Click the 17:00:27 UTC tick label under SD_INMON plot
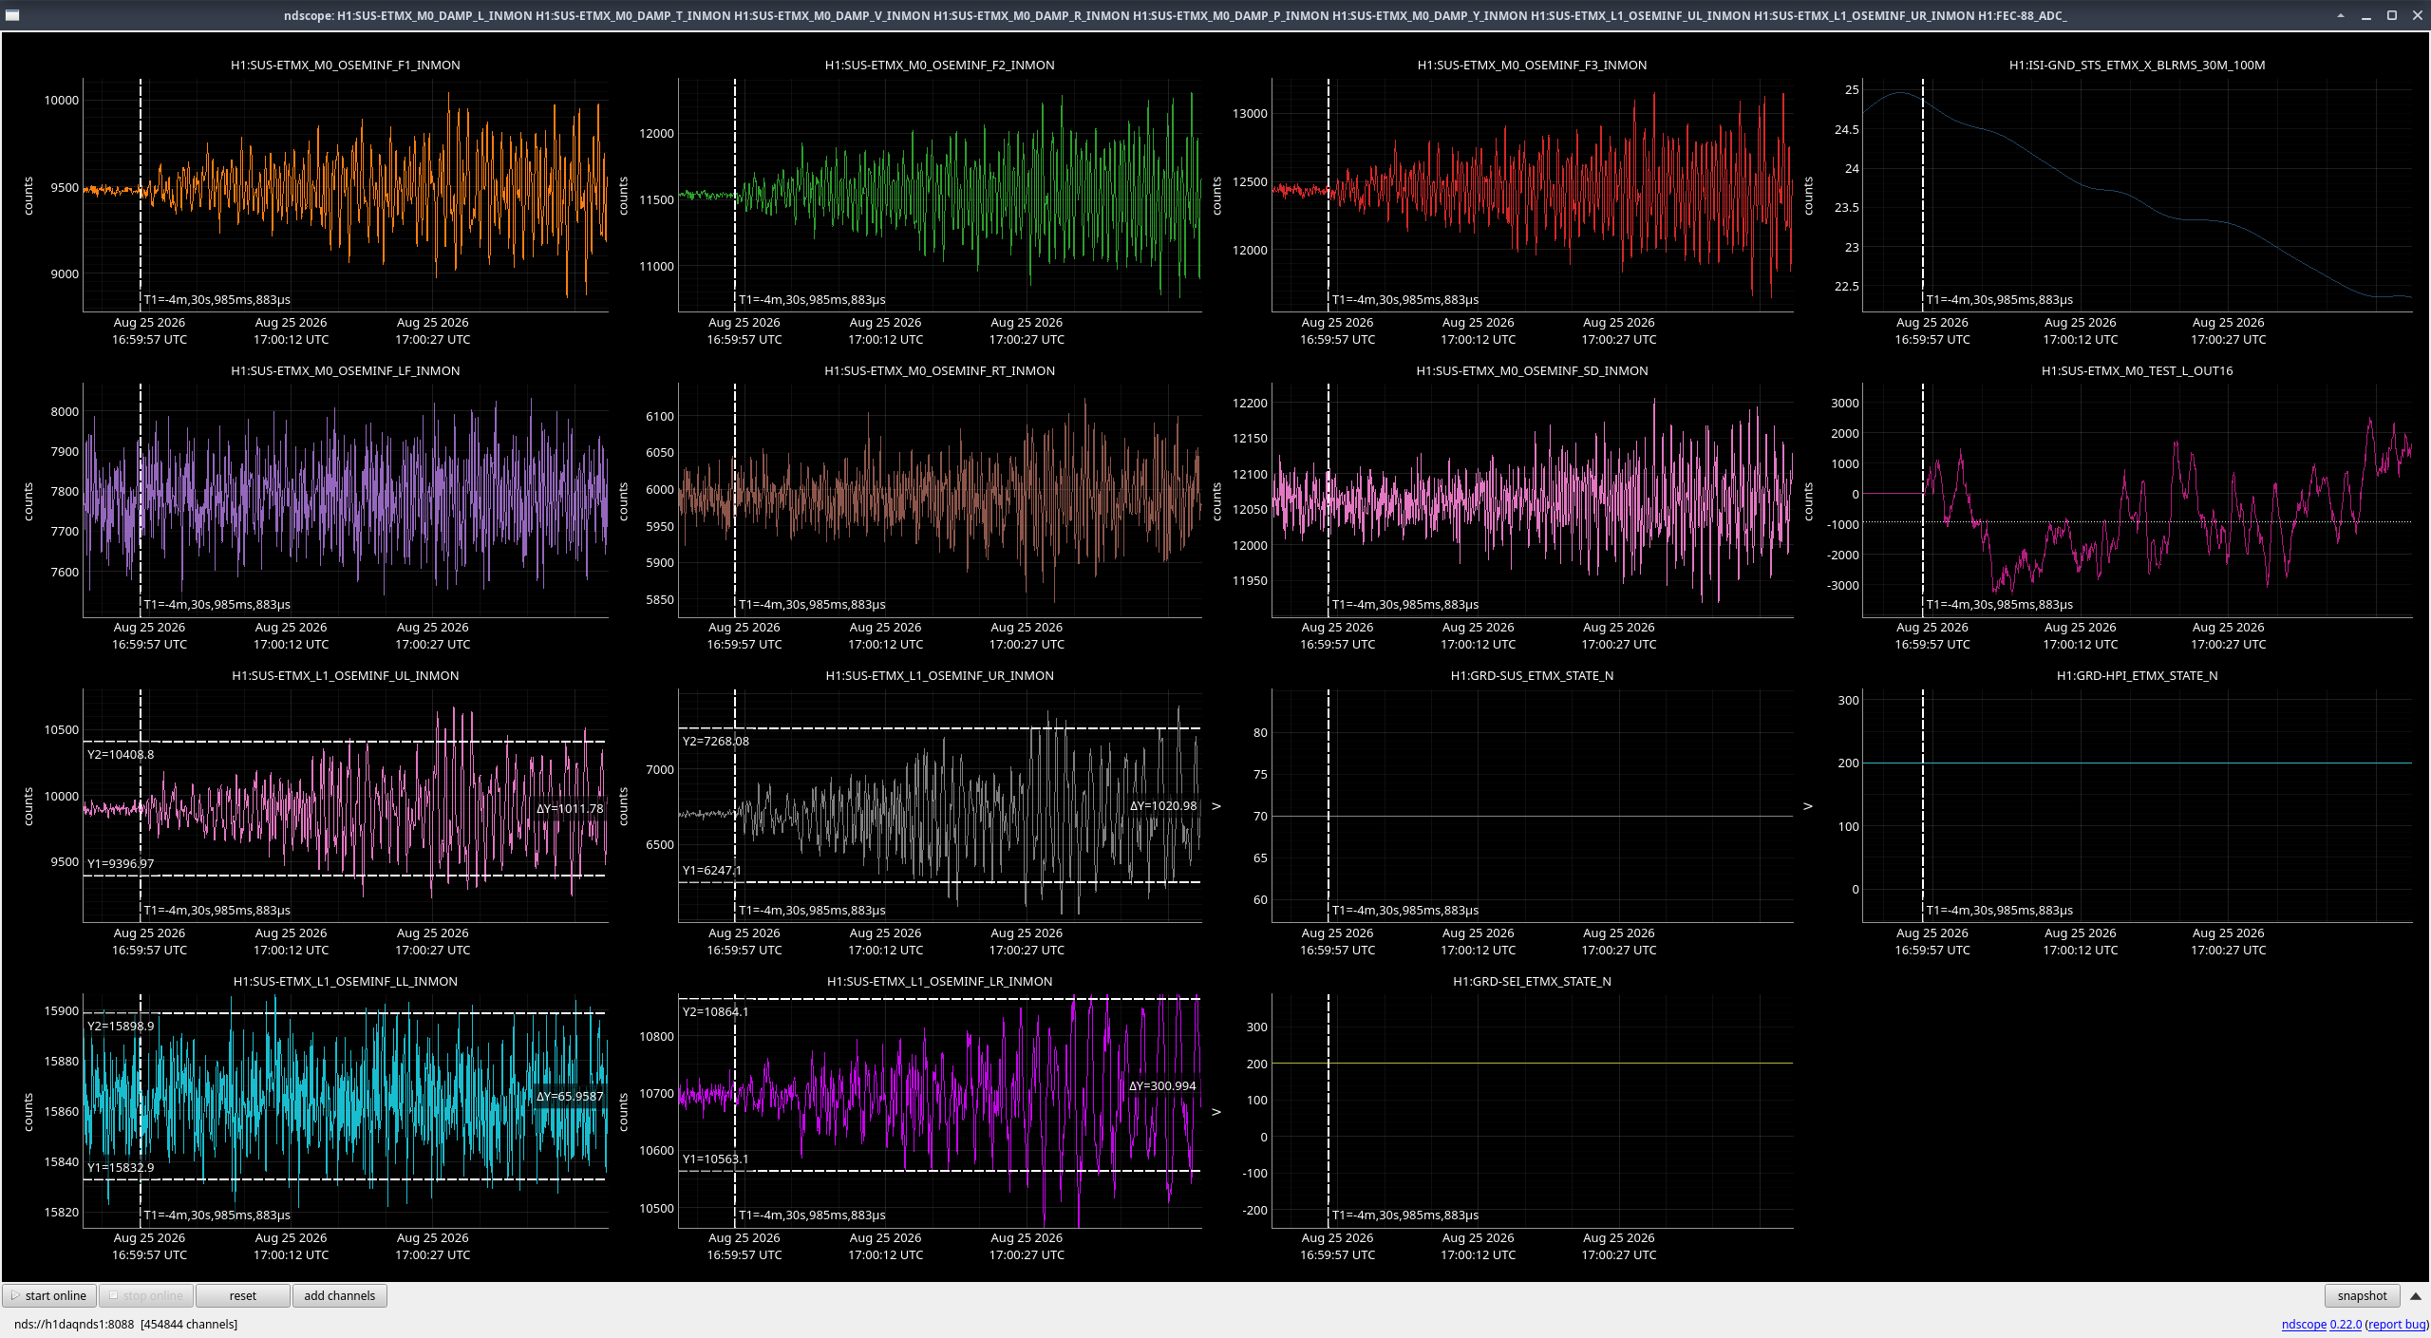The image size is (2431, 1338). (x=1619, y=645)
